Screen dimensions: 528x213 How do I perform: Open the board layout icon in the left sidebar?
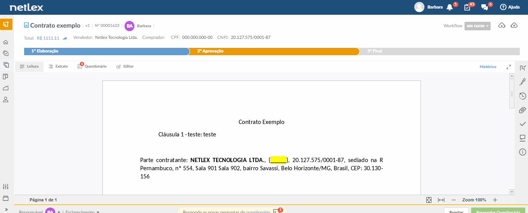pos(6,76)
